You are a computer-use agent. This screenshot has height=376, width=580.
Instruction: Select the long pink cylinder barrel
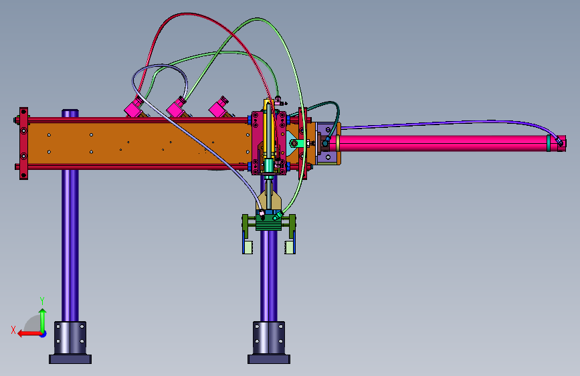point(442,143)
